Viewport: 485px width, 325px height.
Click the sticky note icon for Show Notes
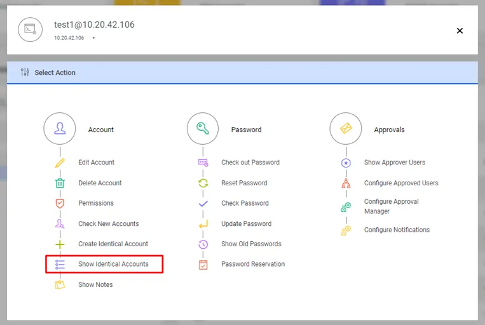(x=60, y=285)
